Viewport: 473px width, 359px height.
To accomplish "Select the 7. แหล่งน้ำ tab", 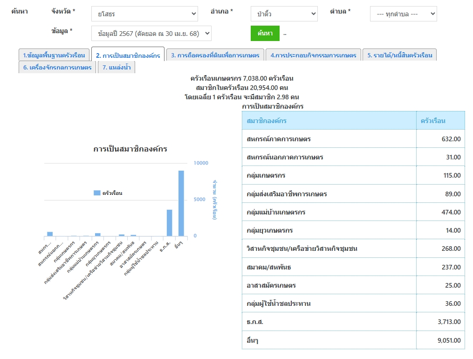I will coord(117,68).
